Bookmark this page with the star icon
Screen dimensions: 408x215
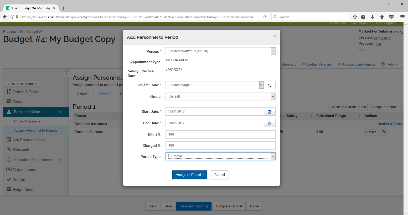pos(355,17)
